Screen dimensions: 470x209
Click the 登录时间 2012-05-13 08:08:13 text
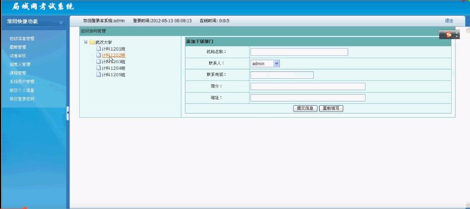[162, 21]
